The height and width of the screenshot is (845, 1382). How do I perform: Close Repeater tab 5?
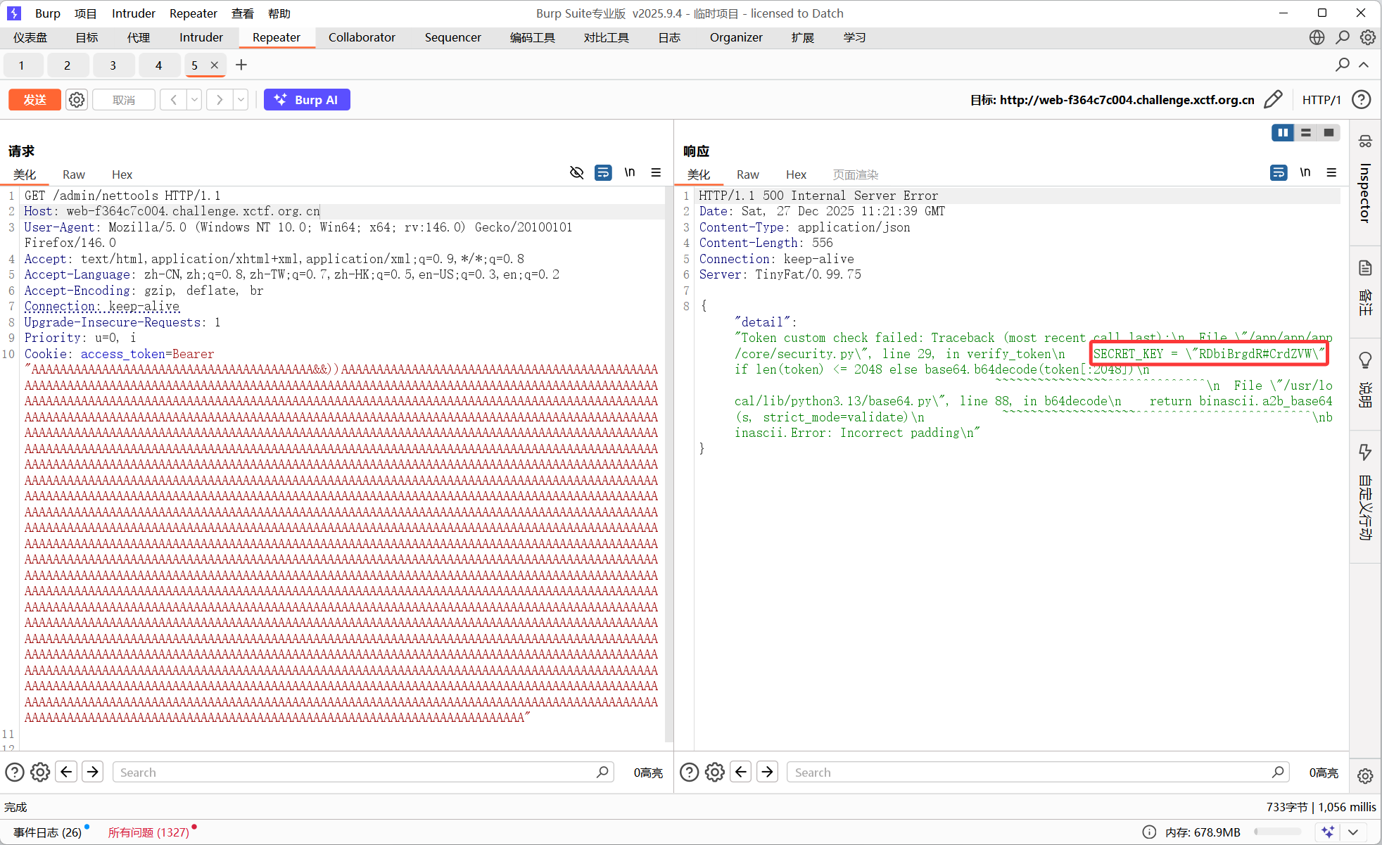pyautogui.click(x=215, y=65)
